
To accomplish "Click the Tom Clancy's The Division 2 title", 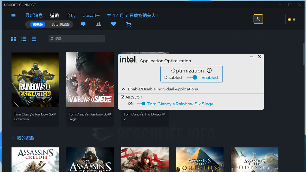I will click(x=144, y=116).
